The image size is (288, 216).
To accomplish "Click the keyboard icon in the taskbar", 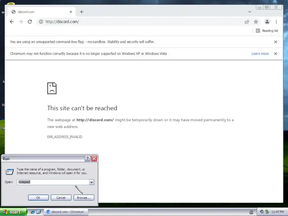I will [251, 212].
